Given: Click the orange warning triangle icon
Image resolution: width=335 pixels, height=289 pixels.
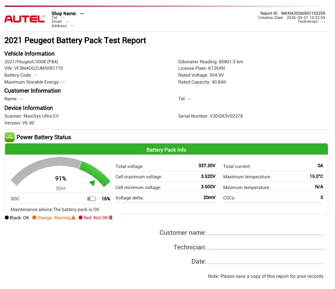Looking at the screenshot, I should click(74, 218).
